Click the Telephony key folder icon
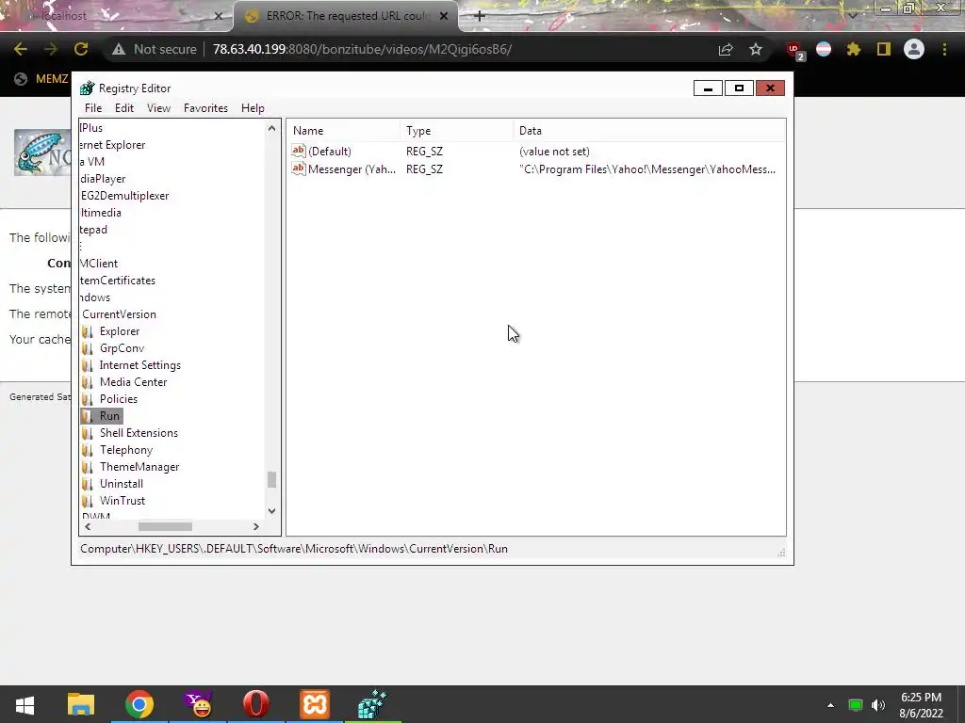The height and width of the screenshot is (723, 965). (88, 450)
